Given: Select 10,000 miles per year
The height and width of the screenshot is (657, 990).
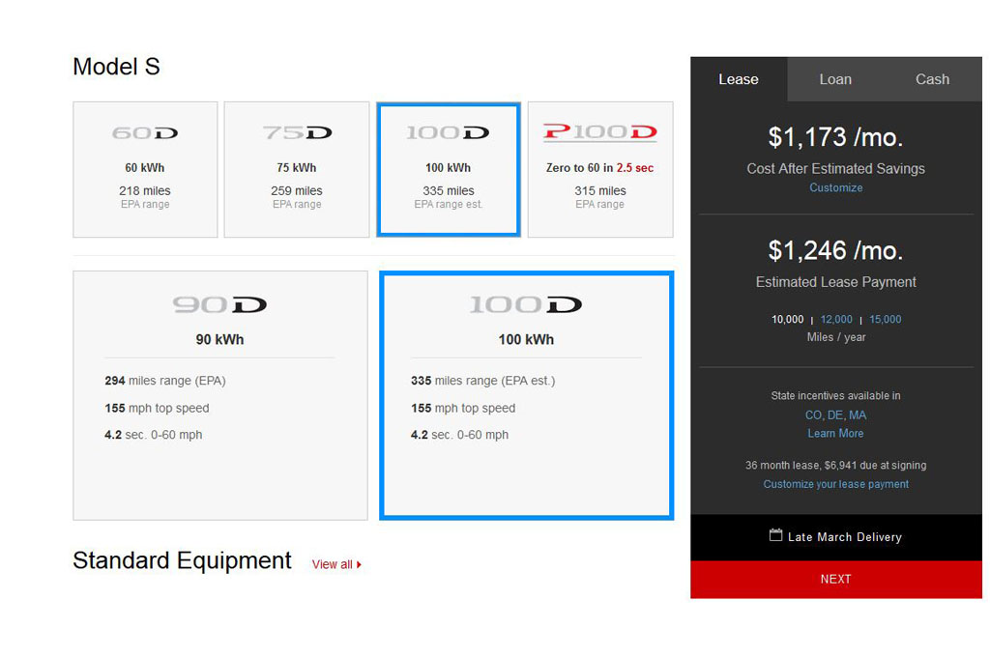Looking at the screenshot, I should (x=787, y=320).
